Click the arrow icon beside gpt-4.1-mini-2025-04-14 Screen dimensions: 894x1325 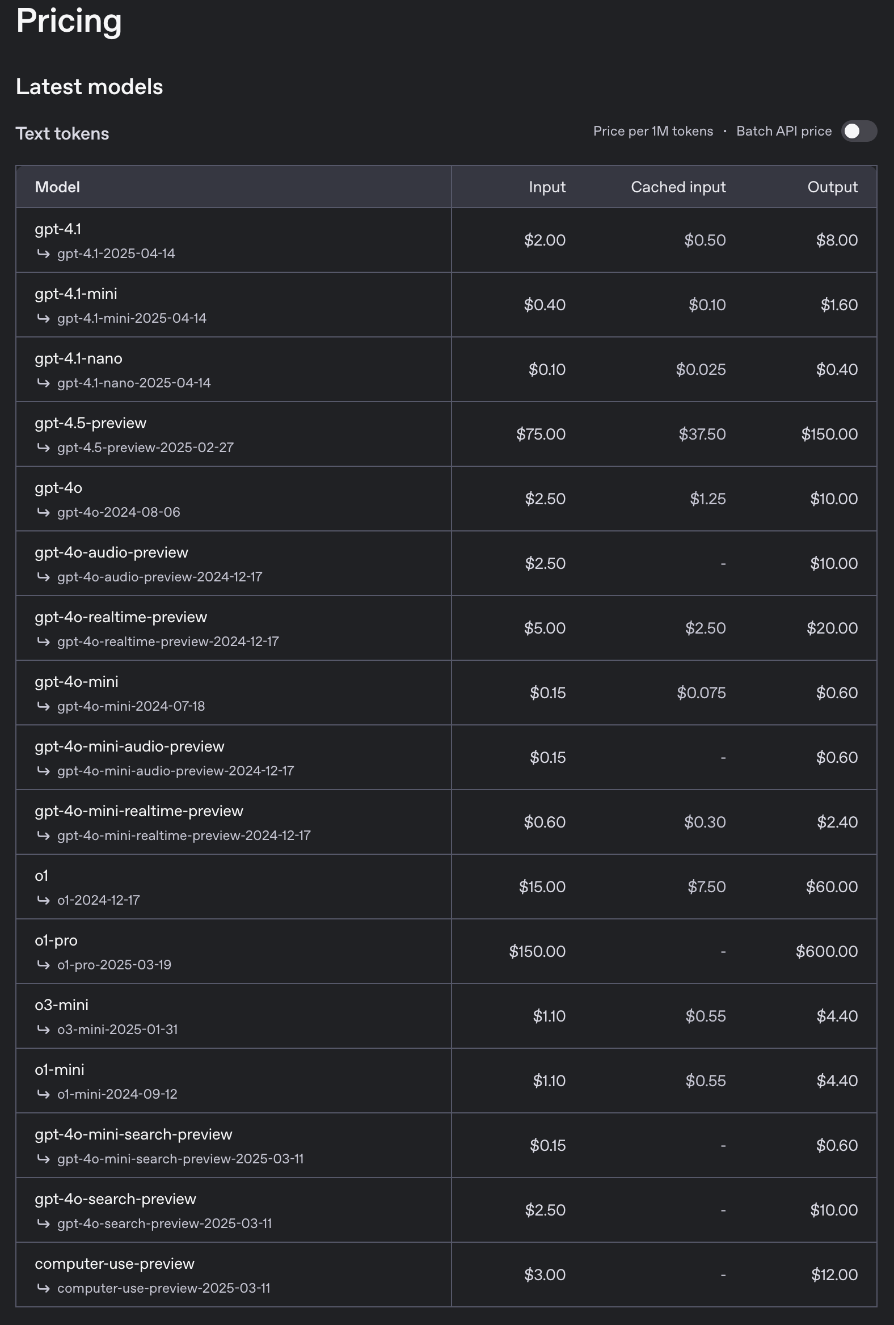pos(43,318)
